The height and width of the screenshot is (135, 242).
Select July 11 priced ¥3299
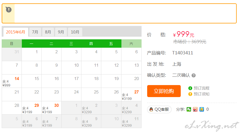[131, 121]
